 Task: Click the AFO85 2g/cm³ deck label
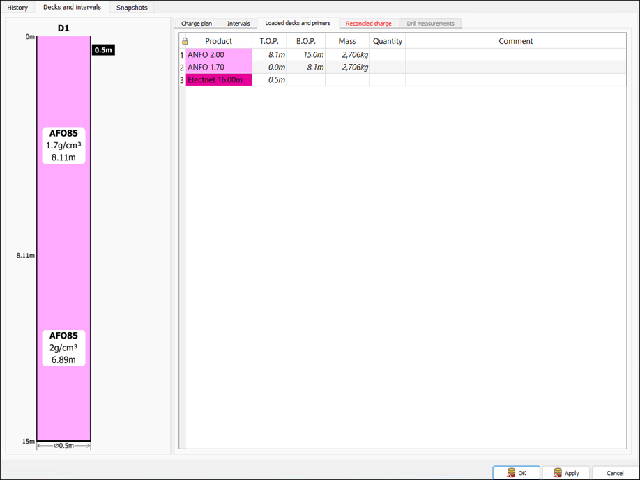[63, 348]
